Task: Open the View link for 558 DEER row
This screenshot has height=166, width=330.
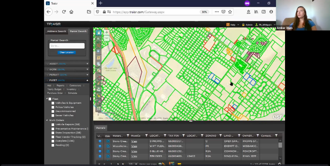Action: (x=134, y=157)
